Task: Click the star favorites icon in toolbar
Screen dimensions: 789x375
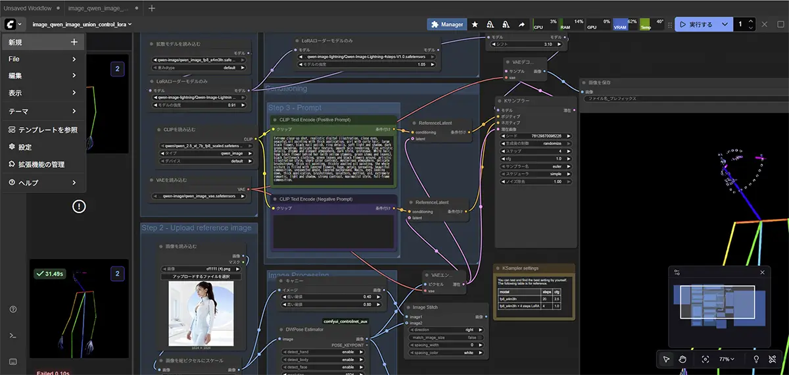Action: point(475,24)
